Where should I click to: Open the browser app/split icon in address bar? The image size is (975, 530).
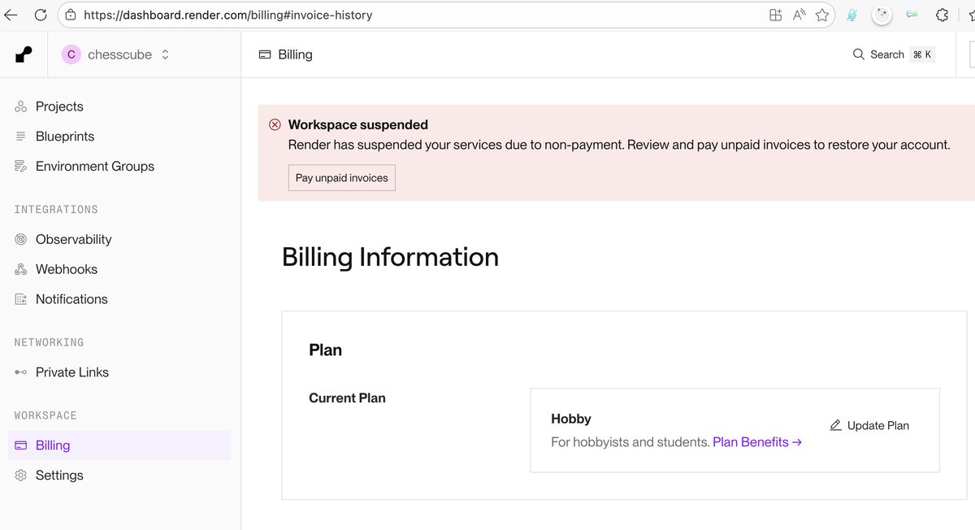(776, 15)
